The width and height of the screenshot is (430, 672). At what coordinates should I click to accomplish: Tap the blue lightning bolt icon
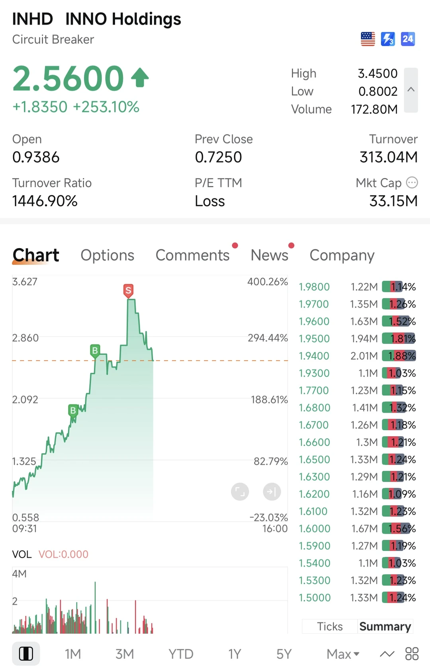388,39
